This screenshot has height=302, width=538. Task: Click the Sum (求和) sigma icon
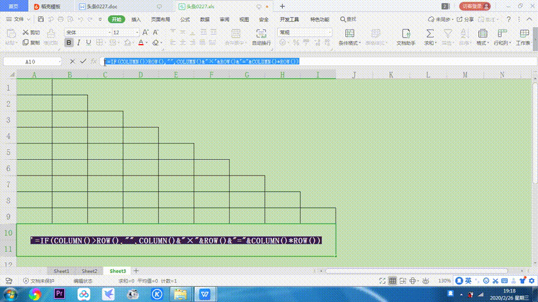(429, 33)
